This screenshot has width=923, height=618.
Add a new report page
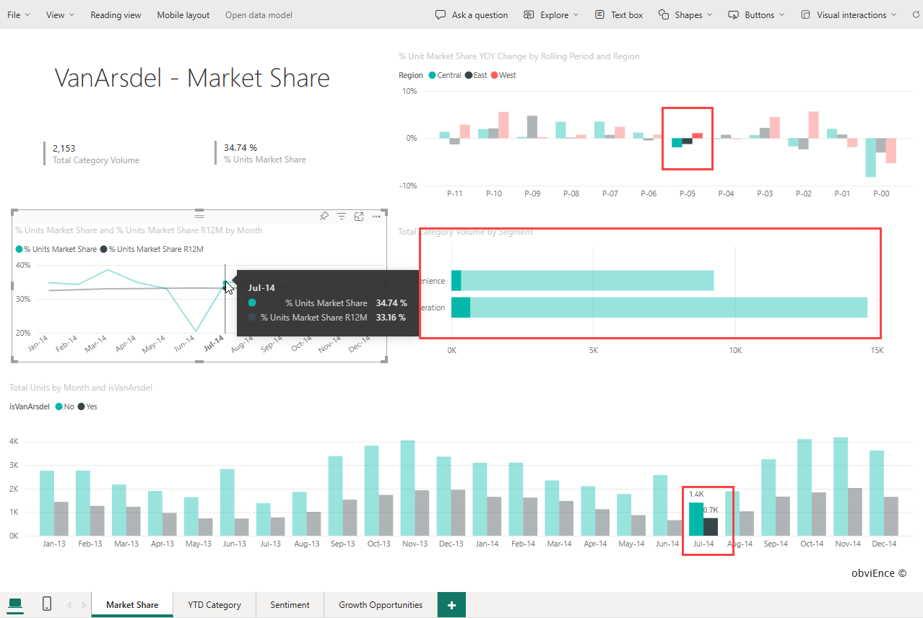[451, 605]
